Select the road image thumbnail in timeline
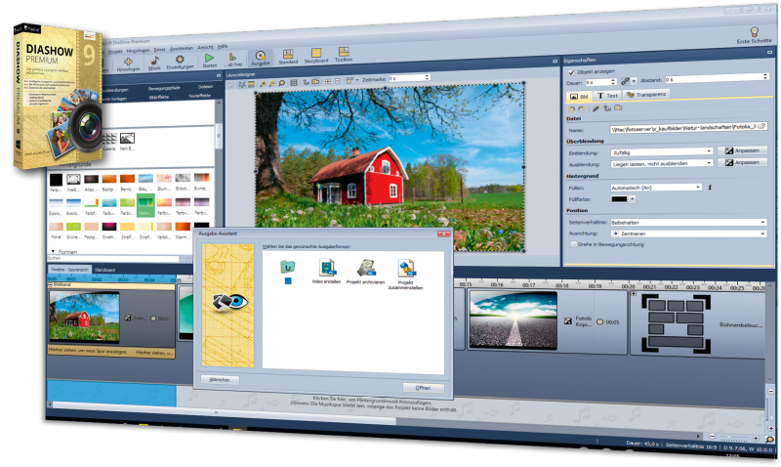Image resolution: width=781 pixels, height=467 pixels. tap(514, 320)
